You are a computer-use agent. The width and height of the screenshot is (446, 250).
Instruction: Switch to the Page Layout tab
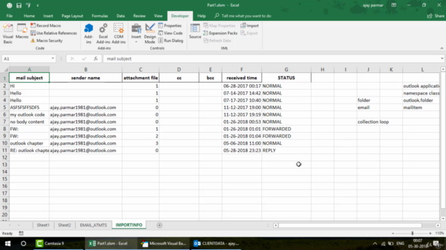(x=72, y=16)
